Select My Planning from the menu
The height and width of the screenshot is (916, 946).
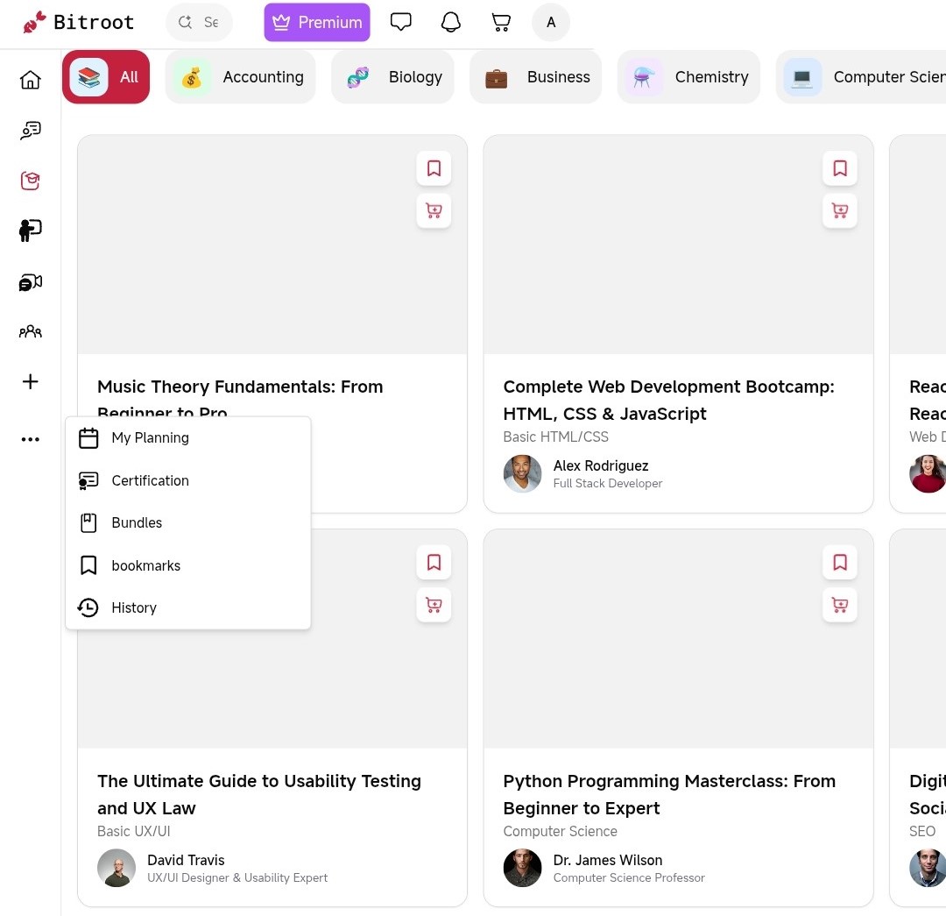pyautogui.click(x=150, y=438)
